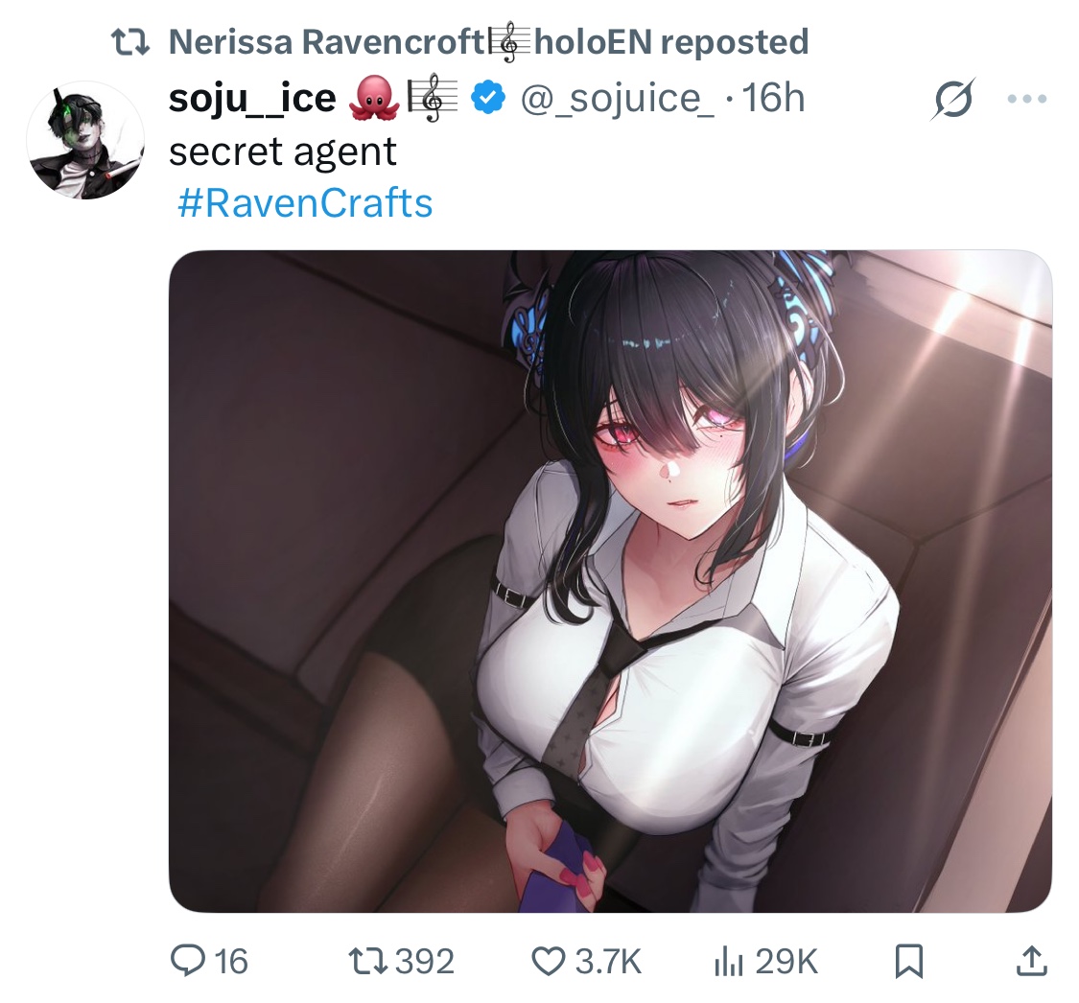Viewport: 1079px width, 1003px height.
Task: Open soju__ice profile avatar
Action: point(85,140)
